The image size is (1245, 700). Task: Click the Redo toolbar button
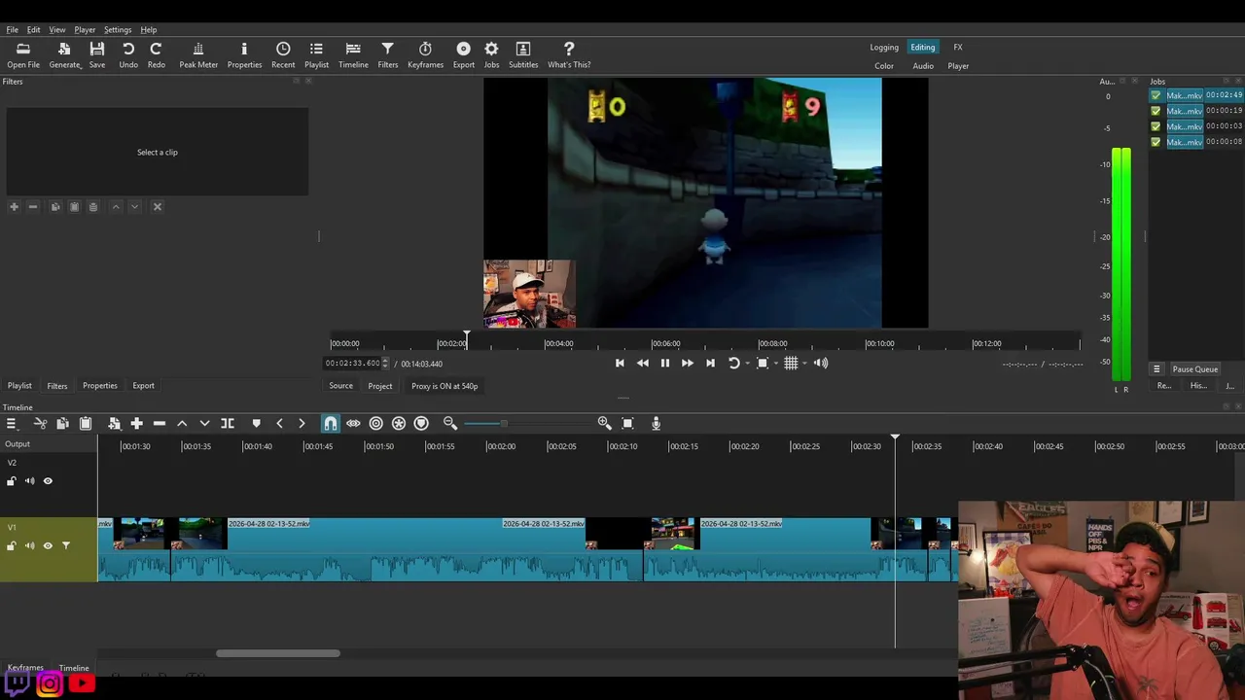156,55
